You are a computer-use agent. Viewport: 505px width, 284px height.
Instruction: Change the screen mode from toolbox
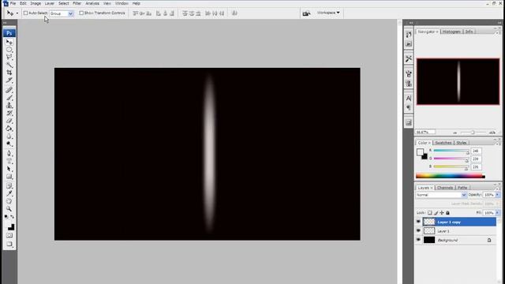coord(9,244)
